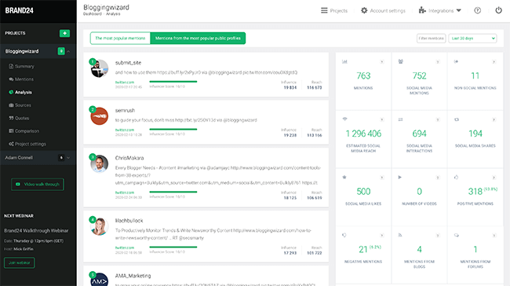
Task: Click thumbs down icon on Negative Mentions card
Action: pyautogui.click(x=344, y=235)
